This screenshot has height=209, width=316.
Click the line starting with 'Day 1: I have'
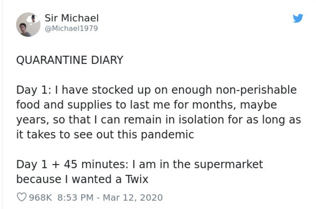tap(156, 90)
